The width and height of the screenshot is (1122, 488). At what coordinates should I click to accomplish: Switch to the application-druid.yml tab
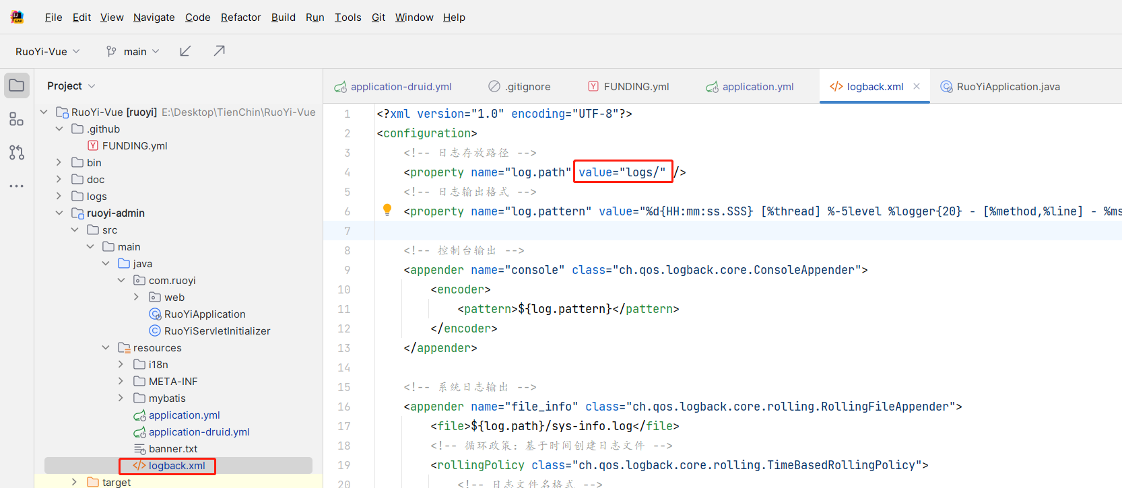(x=393, y=87)
